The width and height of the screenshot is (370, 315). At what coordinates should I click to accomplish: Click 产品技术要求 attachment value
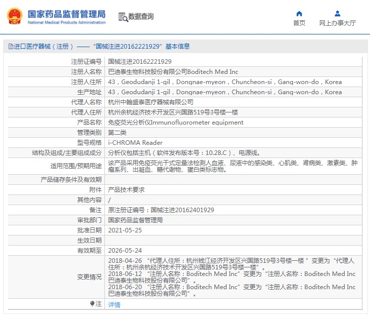[x=126, y=190]
